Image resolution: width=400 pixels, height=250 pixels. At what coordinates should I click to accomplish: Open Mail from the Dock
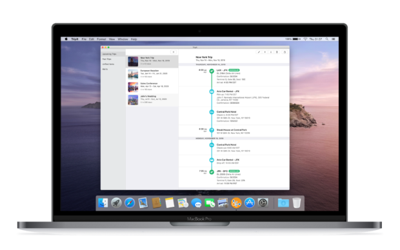coord(143,203)
